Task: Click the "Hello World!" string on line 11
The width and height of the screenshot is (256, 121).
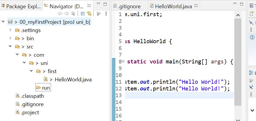Action: coord(202,82)
